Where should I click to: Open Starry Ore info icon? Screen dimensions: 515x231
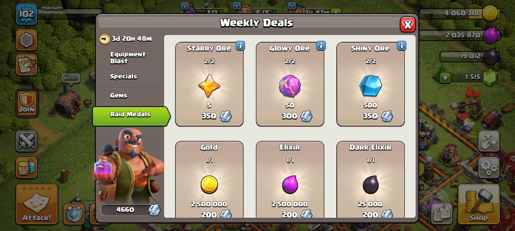[240, 45]
